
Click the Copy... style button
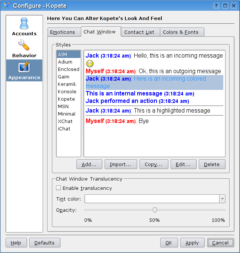[154, 164]
